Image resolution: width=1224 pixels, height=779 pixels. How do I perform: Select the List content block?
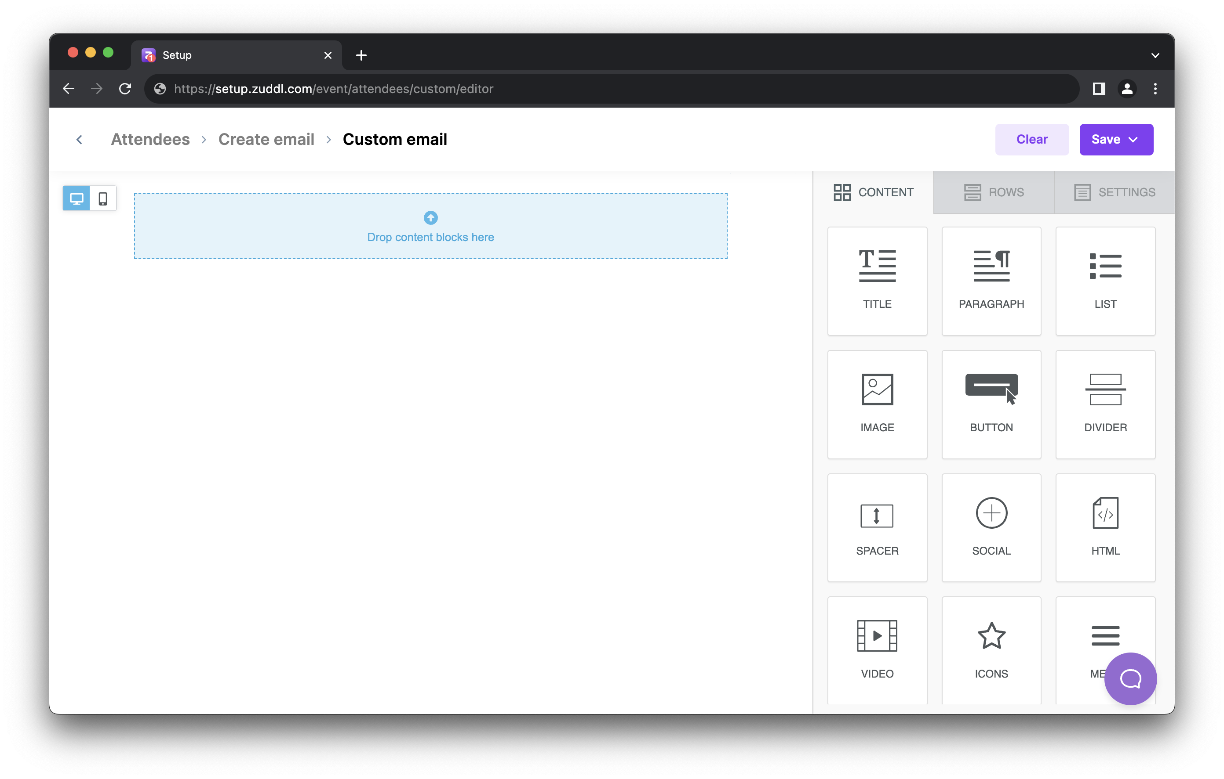[1105, 281]
